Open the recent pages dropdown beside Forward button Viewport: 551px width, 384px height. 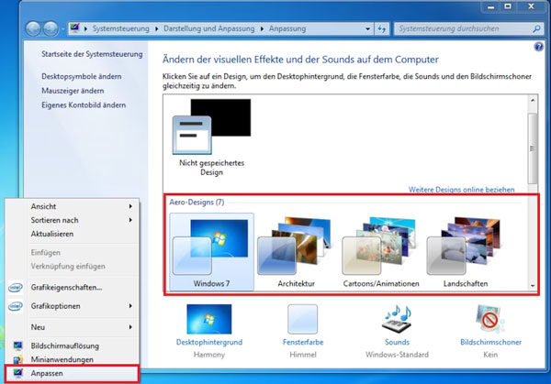point(62,29)
